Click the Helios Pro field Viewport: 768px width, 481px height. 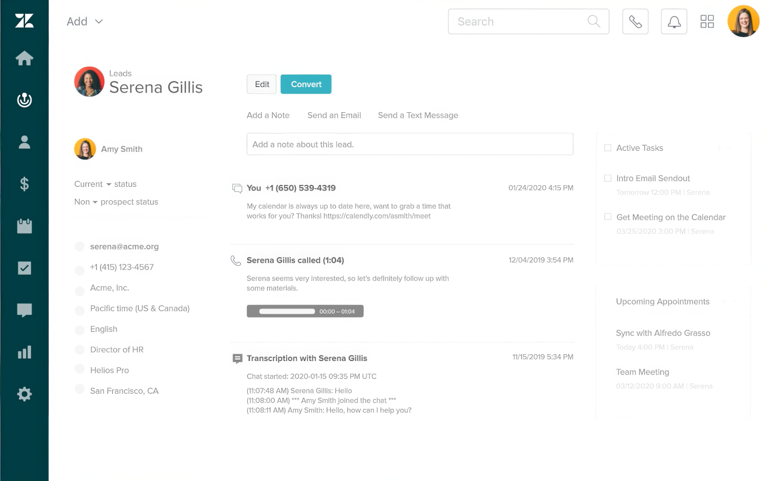pyautogui.click(x=109, y=370)
